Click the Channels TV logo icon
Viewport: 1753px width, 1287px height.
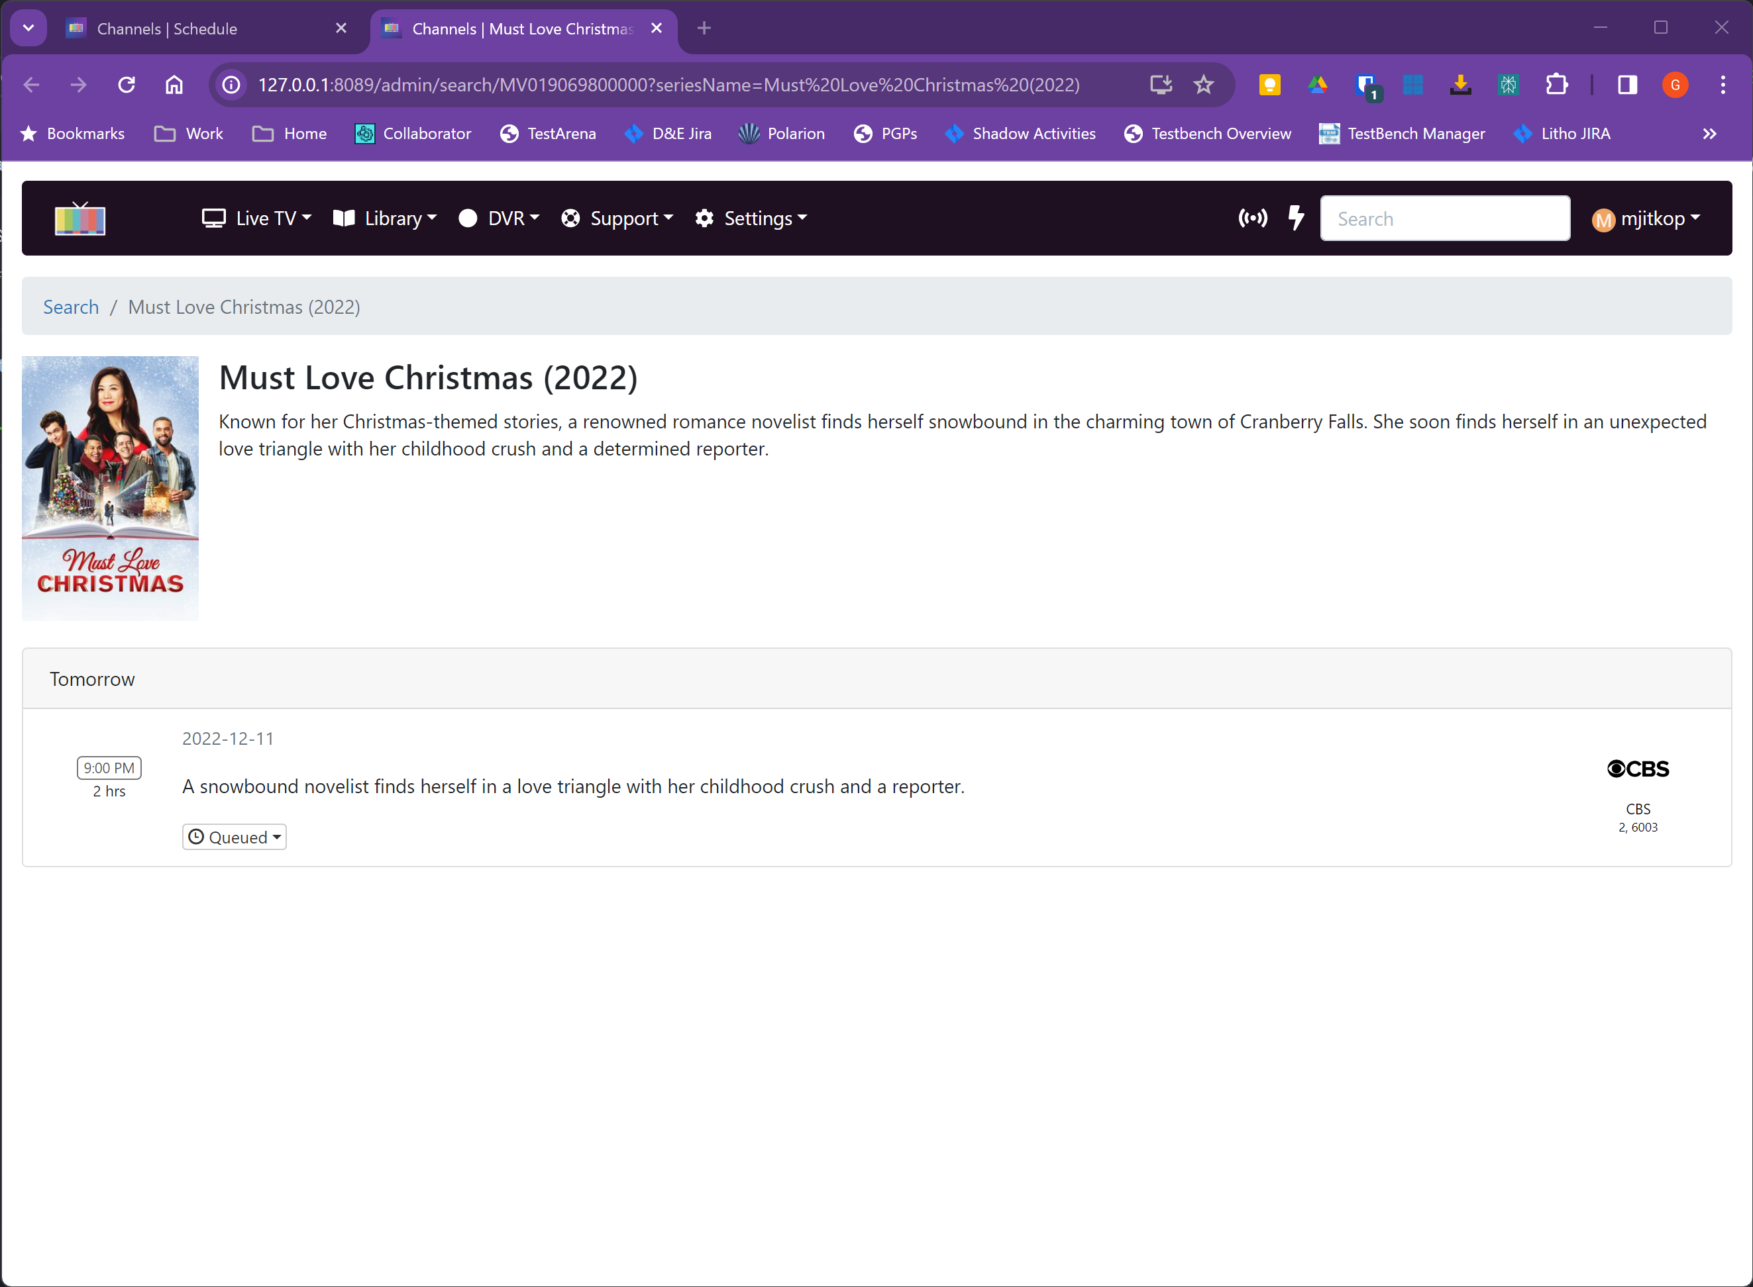point(80,219)
